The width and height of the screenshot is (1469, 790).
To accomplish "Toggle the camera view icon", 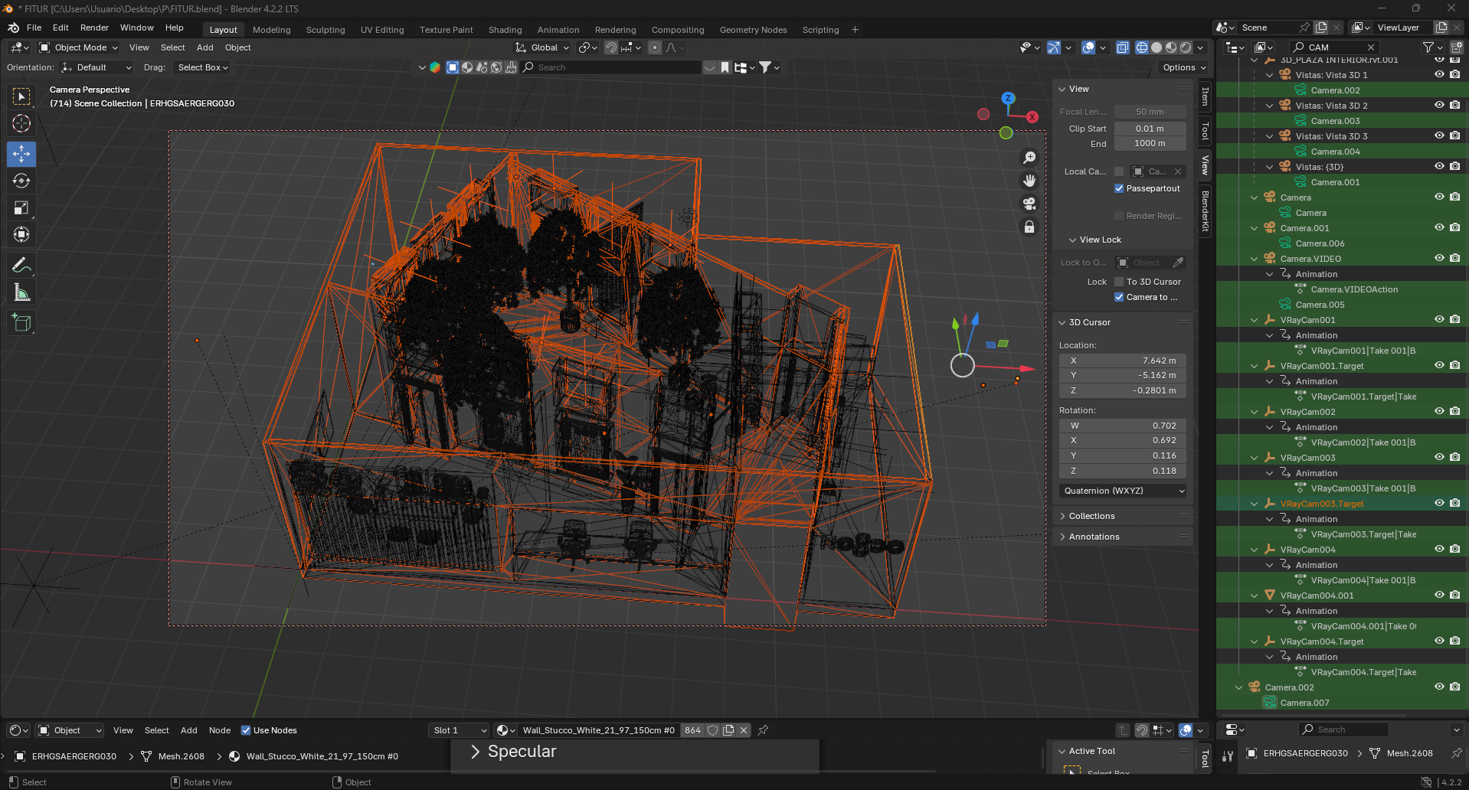I will pyautogui.click(x=1029, y=204).
